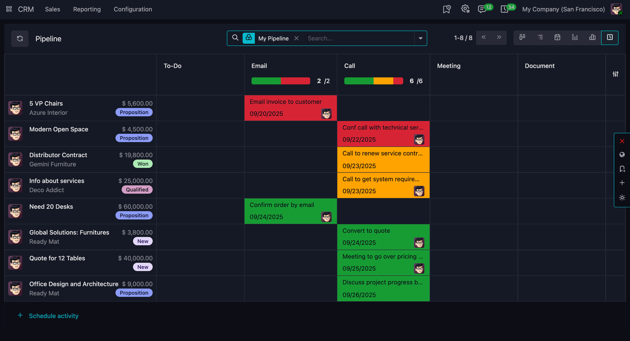Open user avatar menu top right
Image resolution: width=630 pixels, height=341 pixels.
point(617,9)
